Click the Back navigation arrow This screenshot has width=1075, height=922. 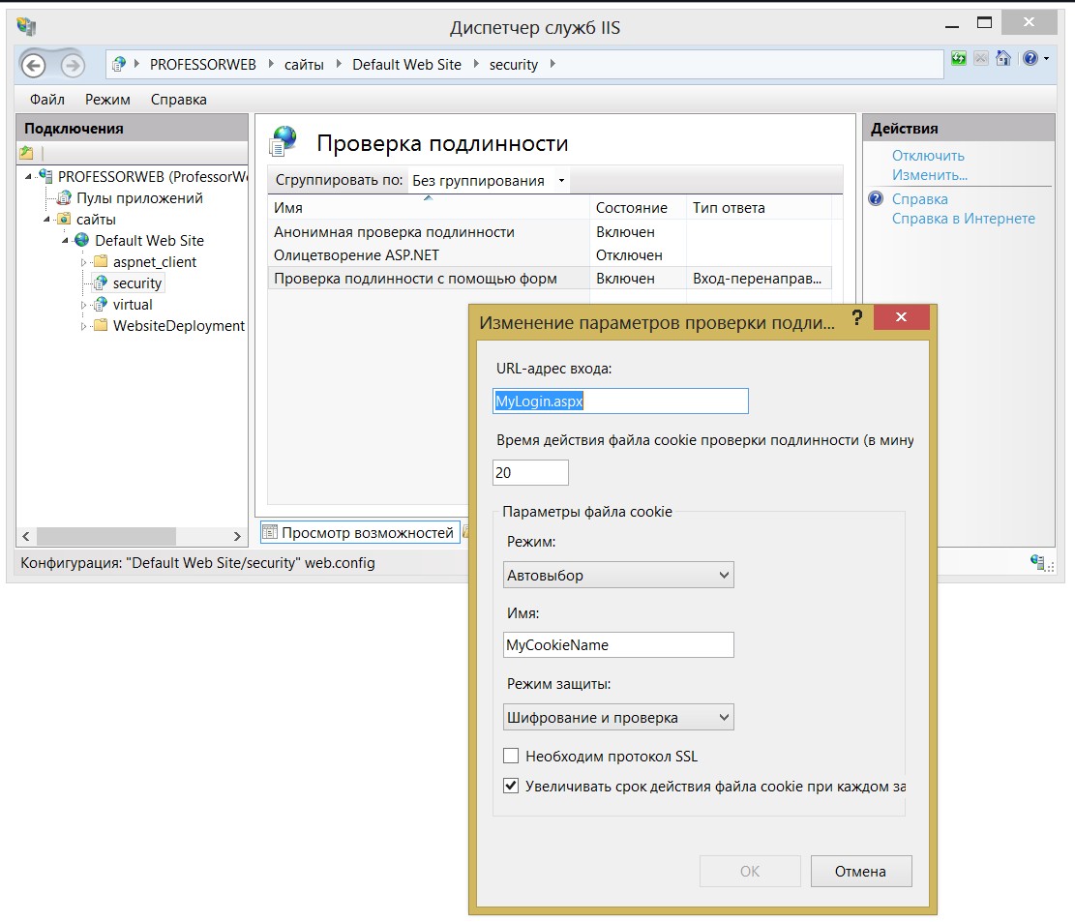(33, 65)
